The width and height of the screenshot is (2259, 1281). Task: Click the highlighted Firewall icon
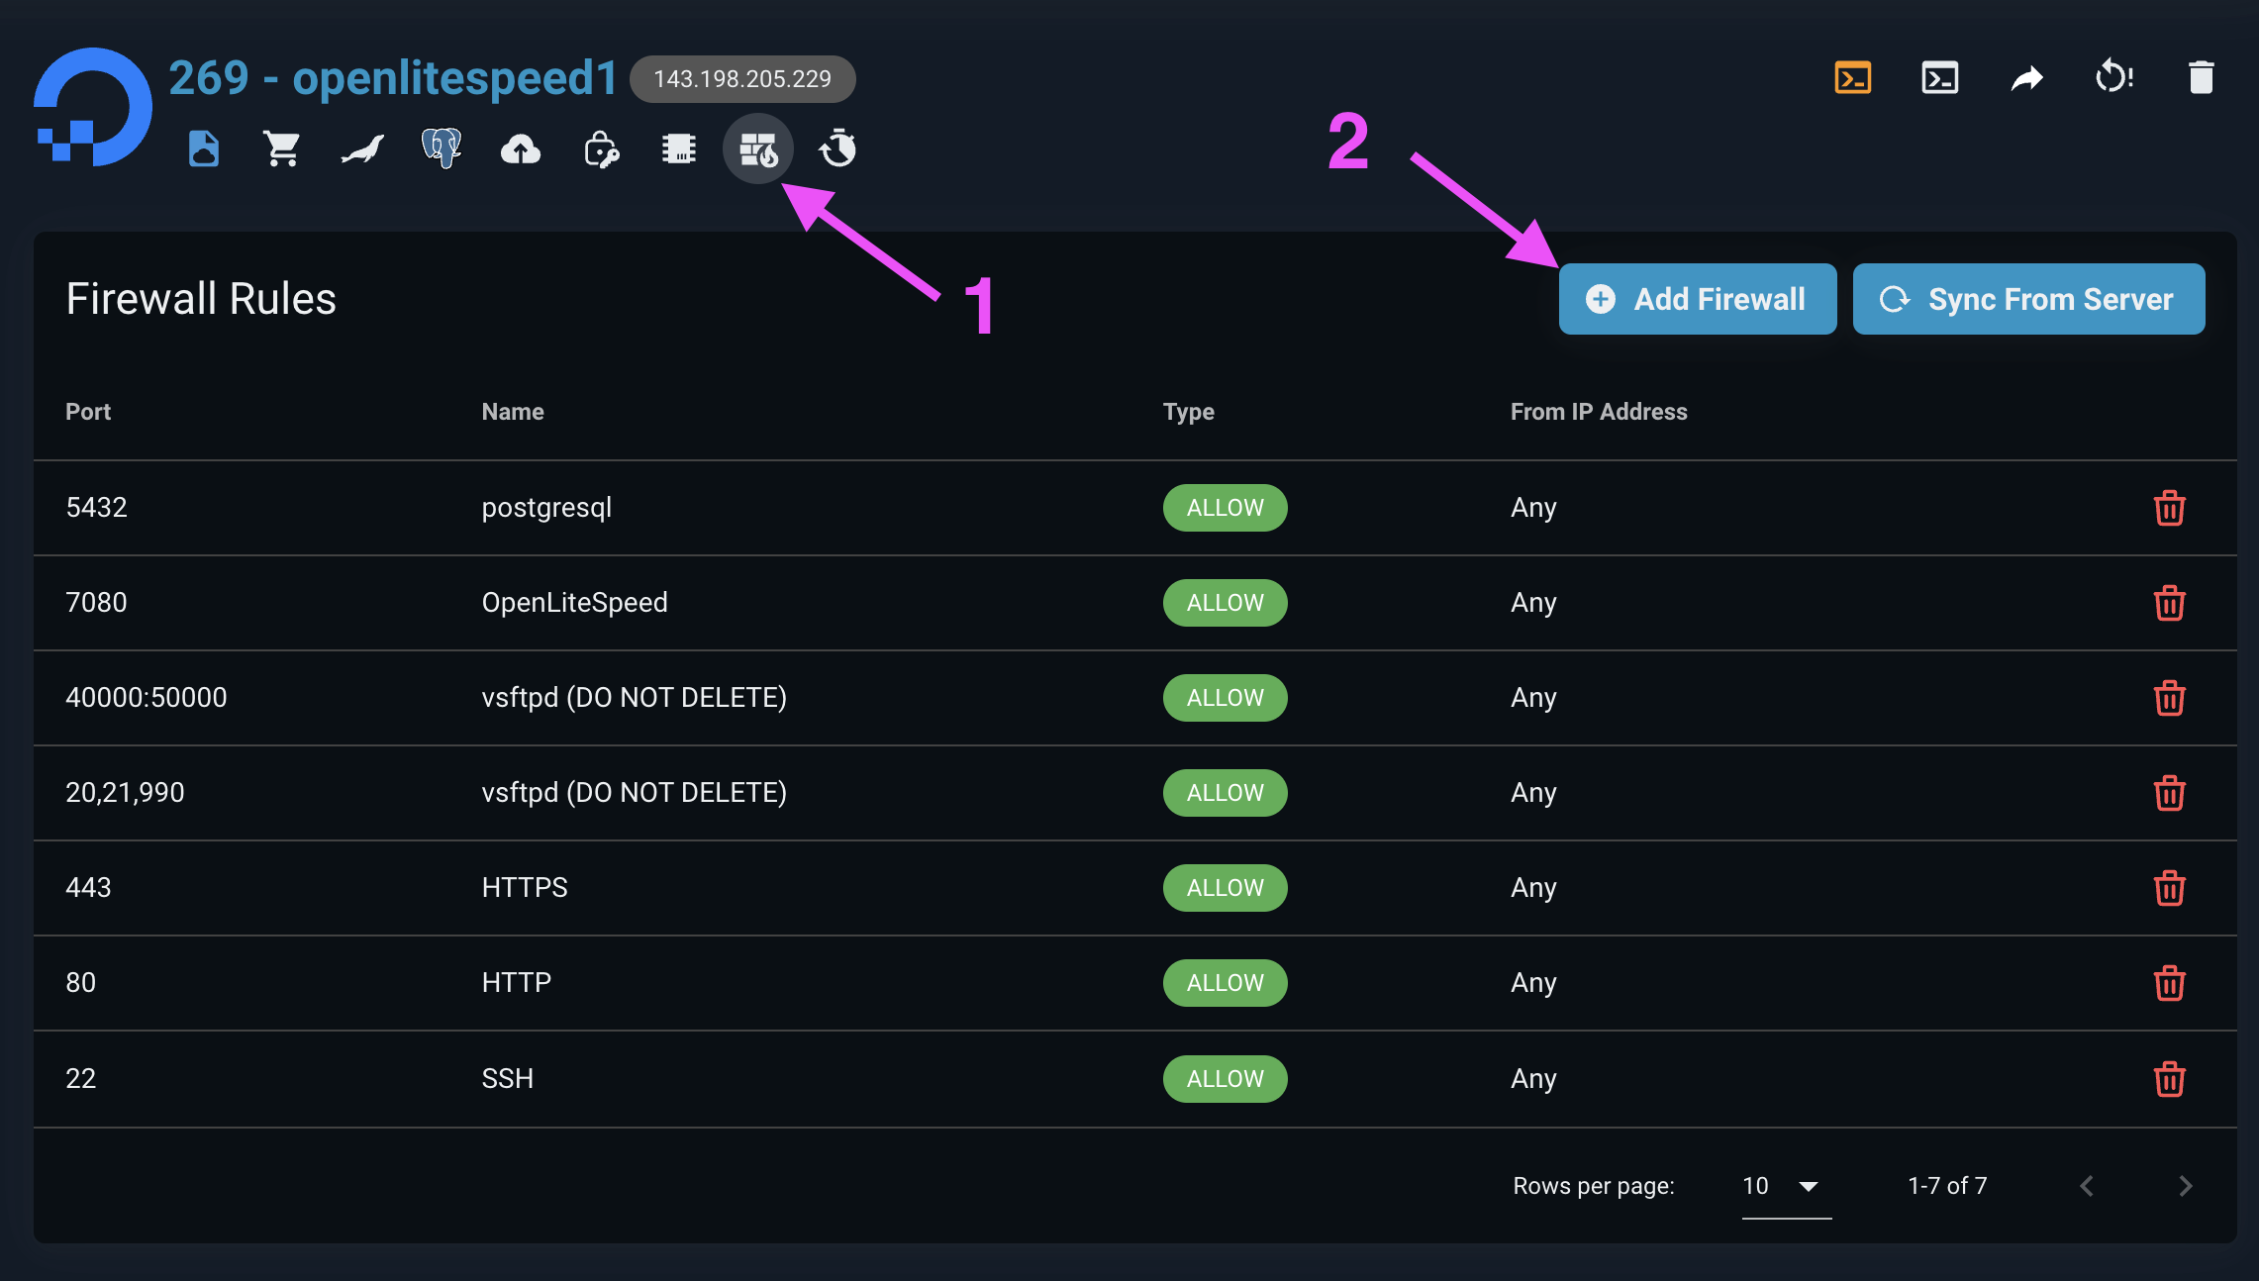pos(757,148)
